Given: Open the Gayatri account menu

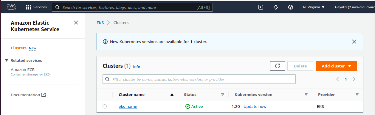Looking at the screenshot, I should pos(355,7).
